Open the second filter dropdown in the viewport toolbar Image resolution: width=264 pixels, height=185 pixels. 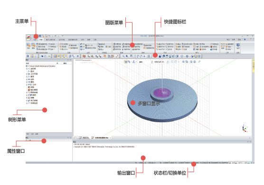[x=168, y=62]
